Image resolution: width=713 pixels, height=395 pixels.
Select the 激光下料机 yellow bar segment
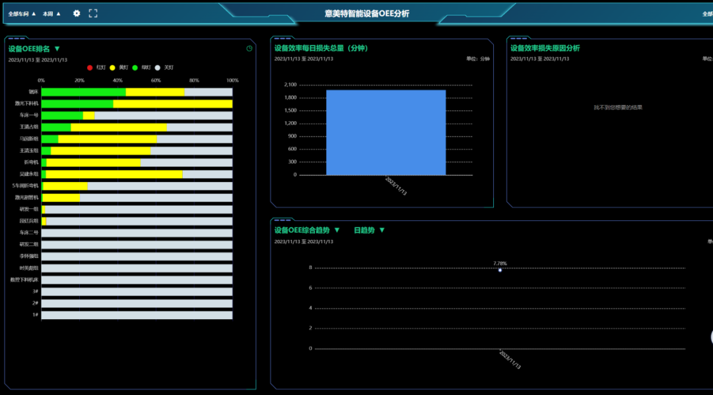(172, 104)
